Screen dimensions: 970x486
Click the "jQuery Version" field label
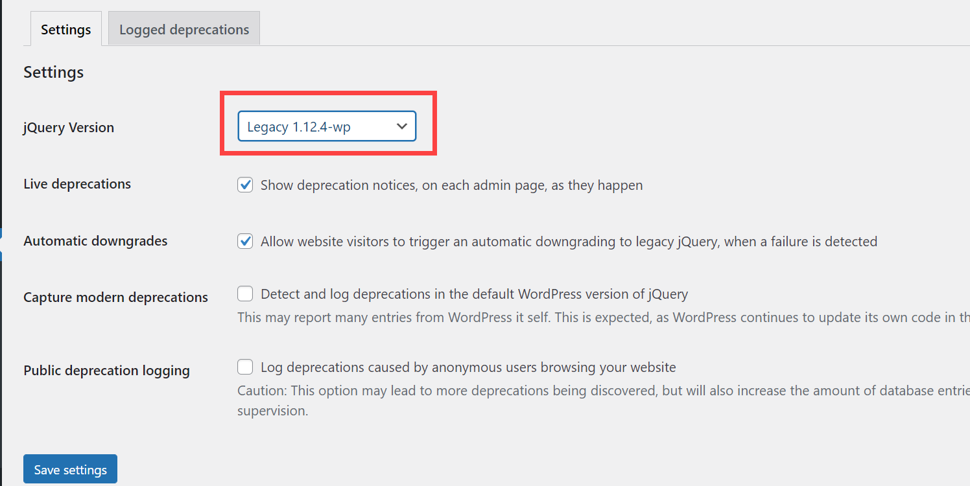coord(68,127)
